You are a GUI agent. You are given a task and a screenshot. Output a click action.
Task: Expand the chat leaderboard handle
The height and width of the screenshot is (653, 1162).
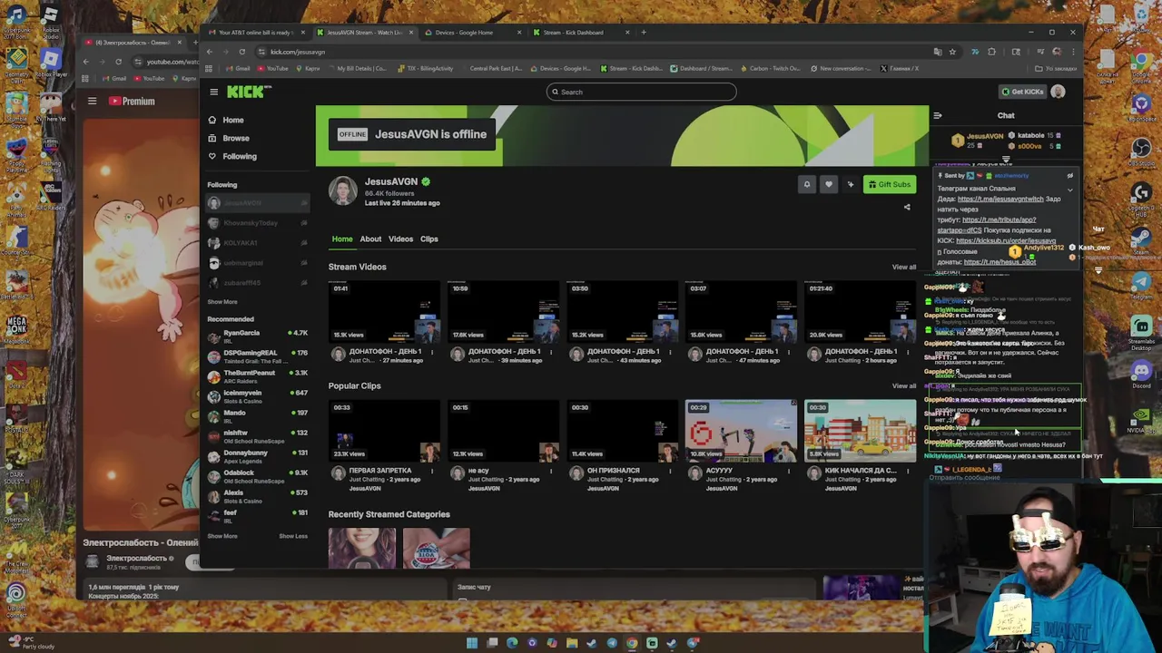coord(1006,160)
